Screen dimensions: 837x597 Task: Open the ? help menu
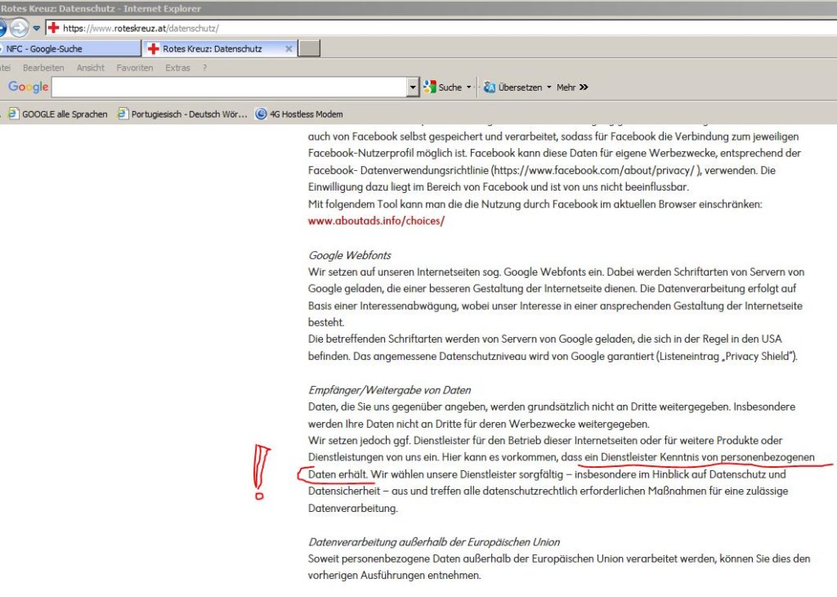pos(204,68)
